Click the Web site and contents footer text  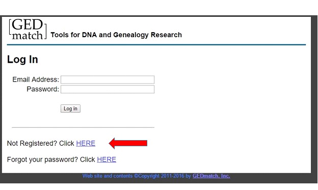coord(108,176)
